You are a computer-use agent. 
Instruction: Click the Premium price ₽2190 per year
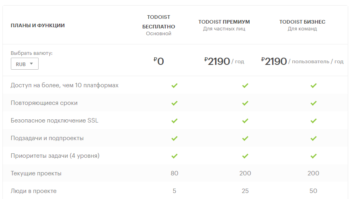point(224,61)
